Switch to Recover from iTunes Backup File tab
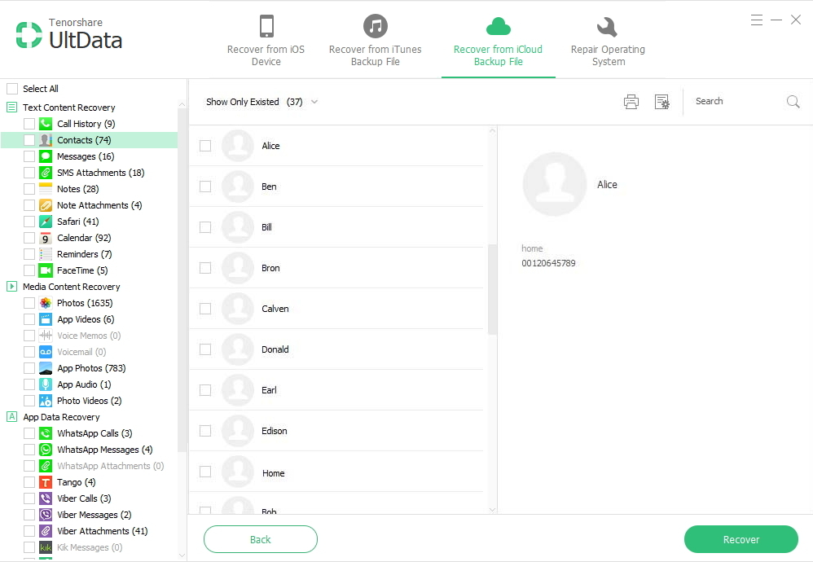 coord(376,41)
